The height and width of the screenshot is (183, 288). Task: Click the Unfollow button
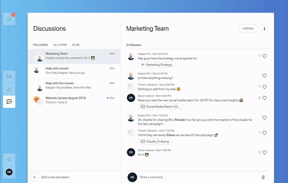tap(248, 28)
